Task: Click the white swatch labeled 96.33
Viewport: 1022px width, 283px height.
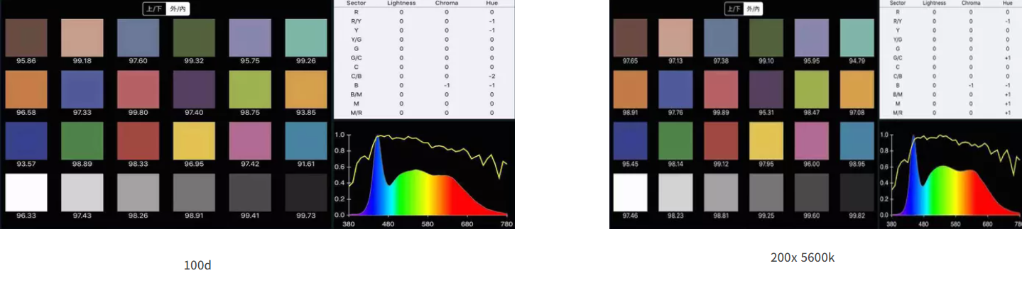Action: [26, 192]
